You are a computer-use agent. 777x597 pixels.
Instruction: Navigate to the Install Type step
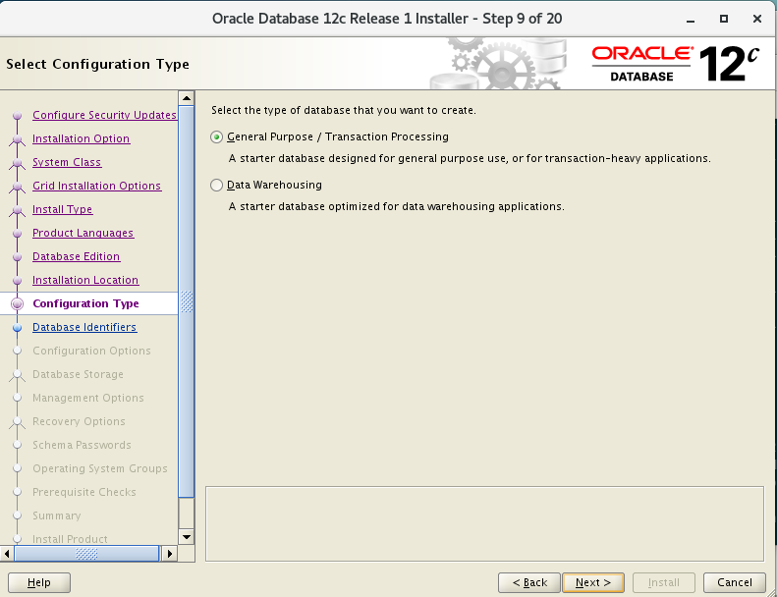coord(62,209)
